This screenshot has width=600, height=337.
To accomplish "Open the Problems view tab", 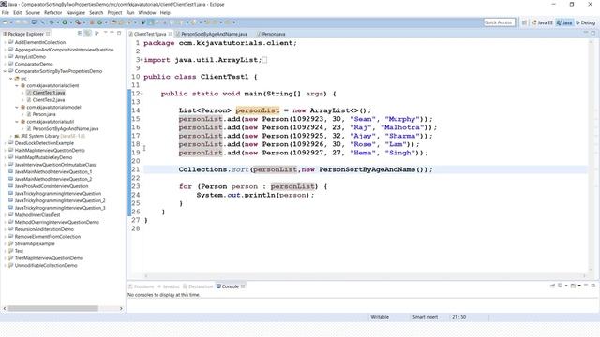I will [x=141, y=286].
